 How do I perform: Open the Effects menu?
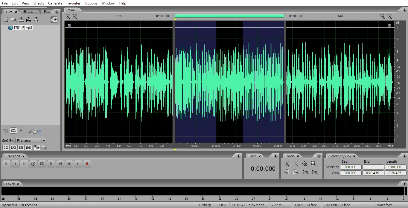click(x=39, y=3)
